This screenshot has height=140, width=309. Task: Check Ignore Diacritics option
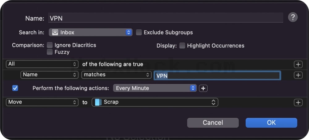point(50,45)
